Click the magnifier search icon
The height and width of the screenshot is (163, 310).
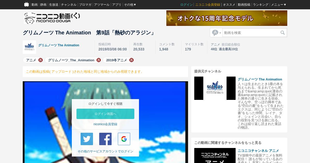[x=283, y=33]
